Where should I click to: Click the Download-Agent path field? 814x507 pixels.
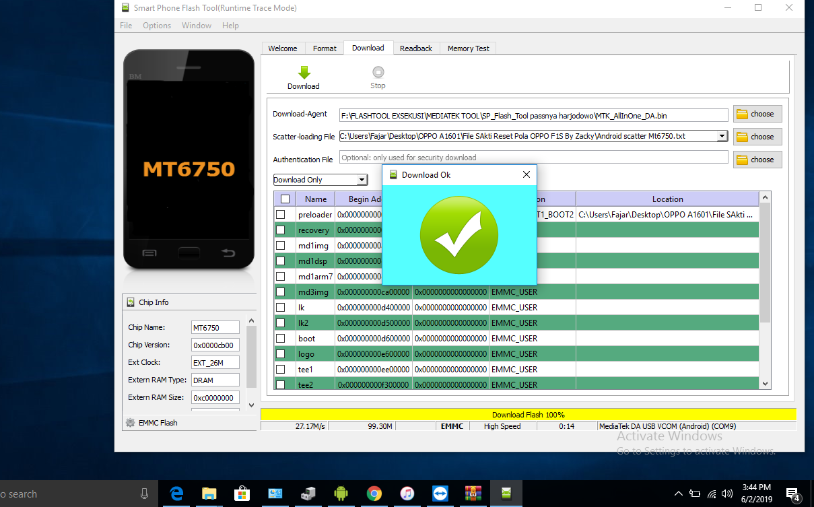534,115
